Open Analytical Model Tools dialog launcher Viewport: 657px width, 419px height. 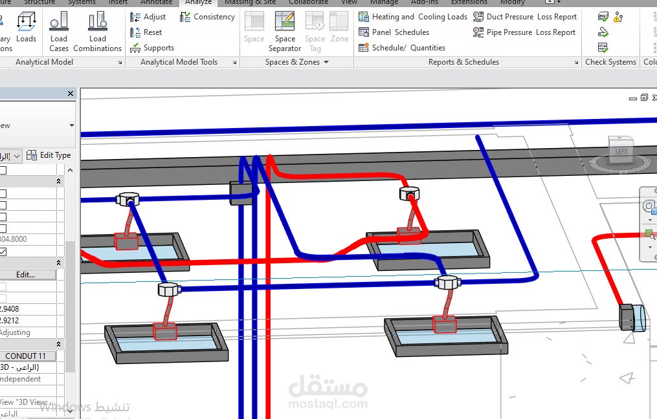234,62
